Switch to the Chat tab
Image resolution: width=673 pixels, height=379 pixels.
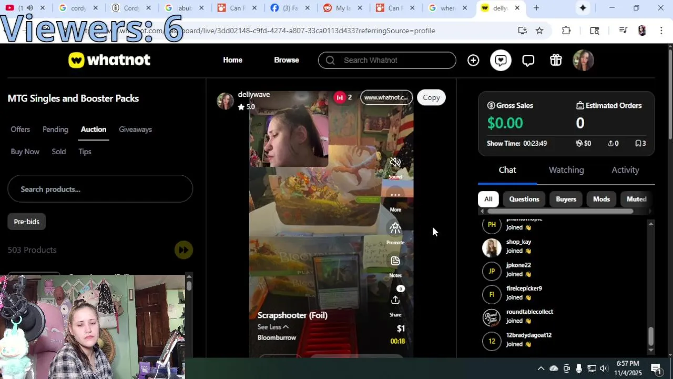point(507,170)
